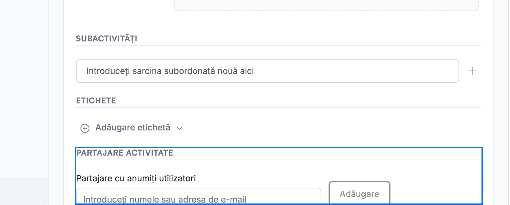Click empty space right of the Adăugare button

coord(435,193)
